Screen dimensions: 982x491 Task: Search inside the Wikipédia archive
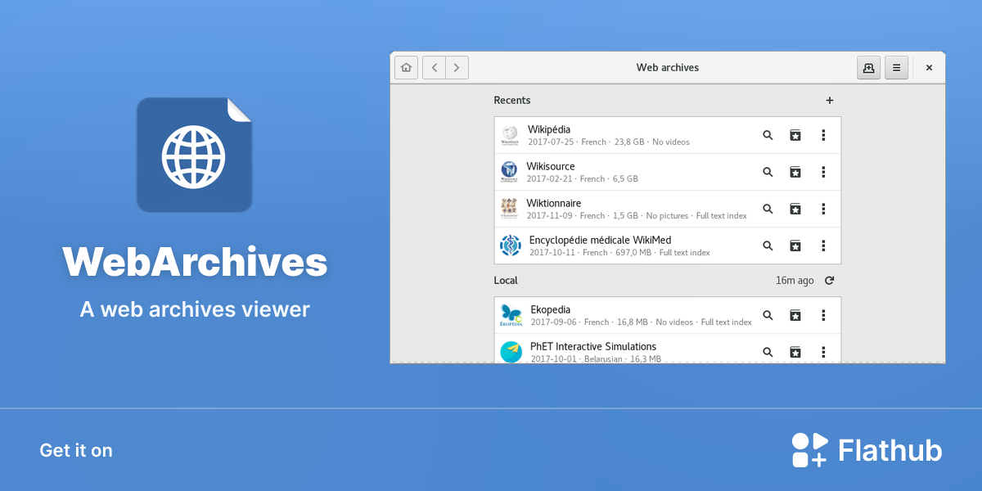point(768,135)
